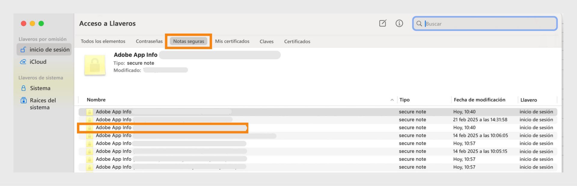
Task: Click "secure note" in the 21 feb 2025 row
Action: (412, 120)
